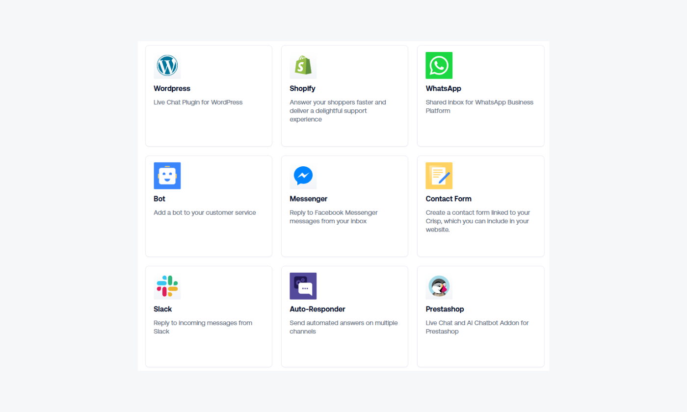Click the Prestashop penguin icon
The image size is (687, 412).
pyautogui.click(x=439, y=286)
